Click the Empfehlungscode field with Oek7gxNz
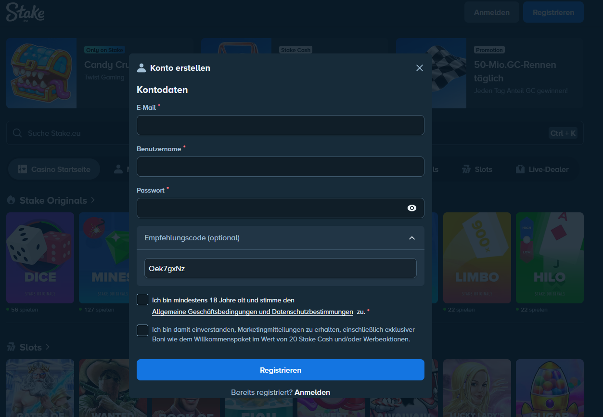The height and width of the screenshot is (417, 603). [x=281, y=268]
